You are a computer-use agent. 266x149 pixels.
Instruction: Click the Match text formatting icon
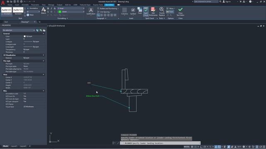point(43,10)
